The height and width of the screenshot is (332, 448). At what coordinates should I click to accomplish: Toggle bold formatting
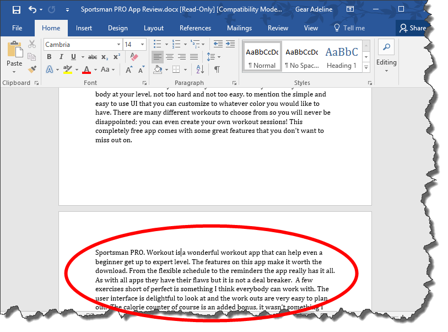pos(49,56)
